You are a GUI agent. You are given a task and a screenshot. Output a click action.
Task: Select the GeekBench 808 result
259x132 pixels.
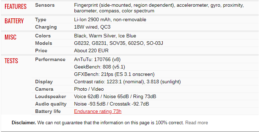(100, 67)
